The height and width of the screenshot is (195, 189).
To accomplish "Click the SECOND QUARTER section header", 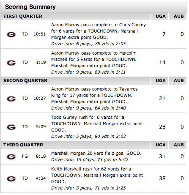I will pyautogui.click(x=25, y=81).
